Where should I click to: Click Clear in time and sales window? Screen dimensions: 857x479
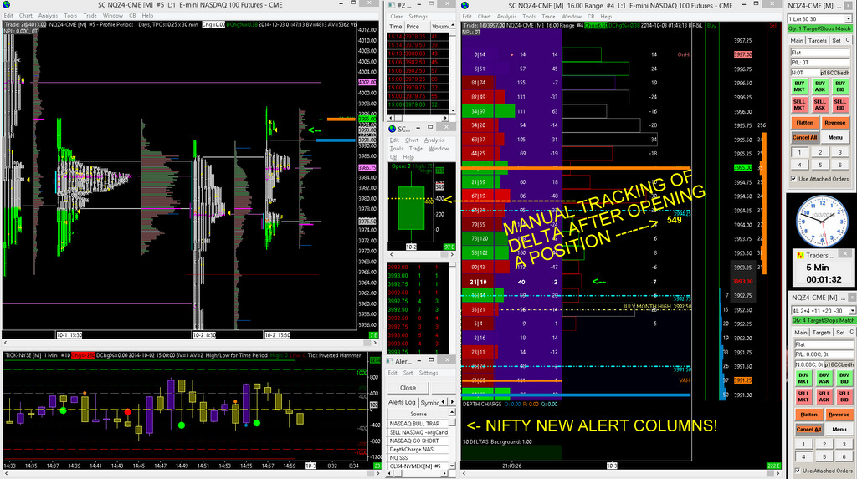(x=396, y=17)
